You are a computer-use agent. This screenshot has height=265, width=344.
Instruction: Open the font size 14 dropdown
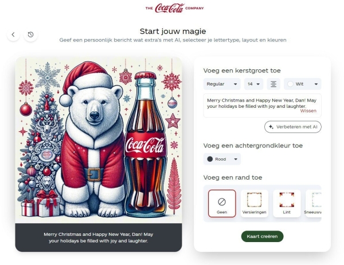[x=253, y=84]
